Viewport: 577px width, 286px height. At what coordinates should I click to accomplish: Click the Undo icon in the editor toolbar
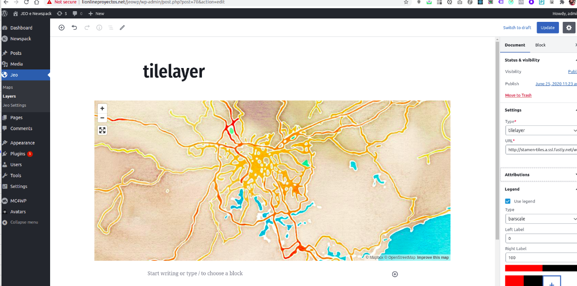click(x=73, y=28)
